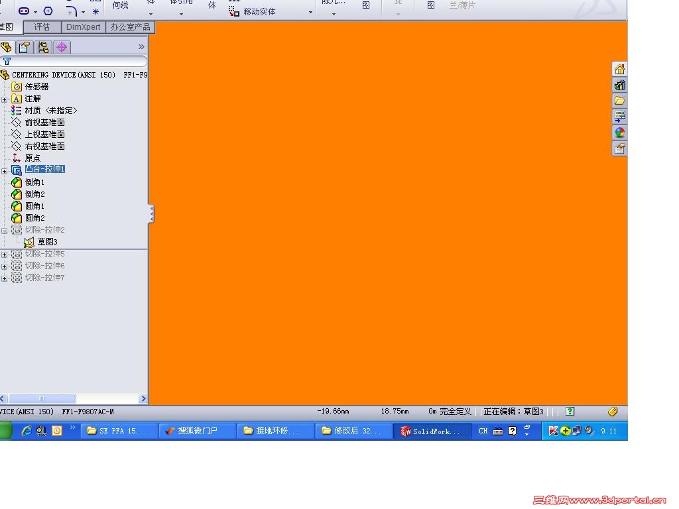Viewport: 679px width, 509px height.
Task: Click the feature tree horizontal scrollbar thumb
Action: (42, 398)
